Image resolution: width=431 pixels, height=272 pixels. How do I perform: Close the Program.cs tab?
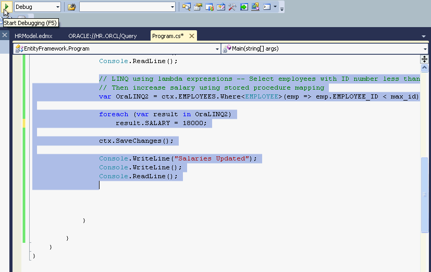(x=191, y=36)
